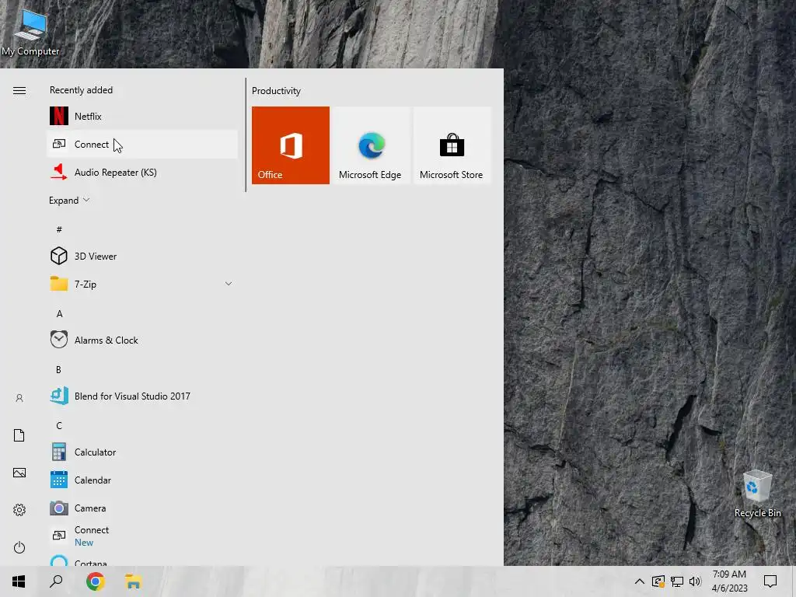Click the Productivity group title

click(x=276, y=91)
